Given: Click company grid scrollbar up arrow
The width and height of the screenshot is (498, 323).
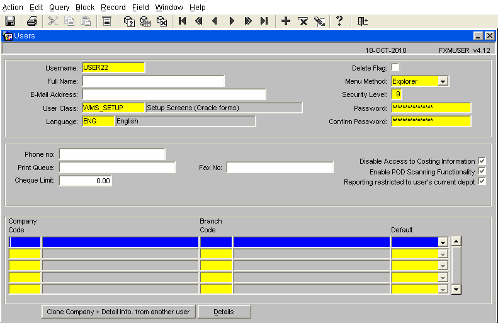Looking at the screenshot, I should click(x=456, y=241).
